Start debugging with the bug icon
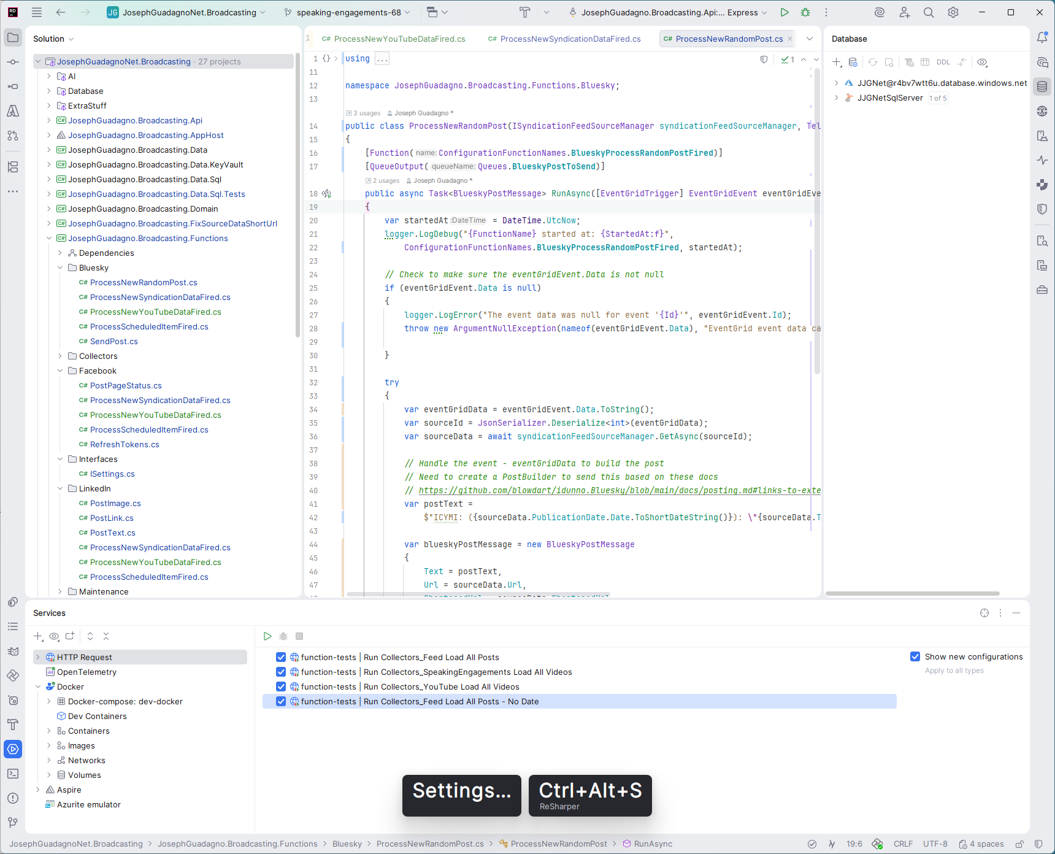This screenshot has width=1055, height=854. [x=805, y=12]
